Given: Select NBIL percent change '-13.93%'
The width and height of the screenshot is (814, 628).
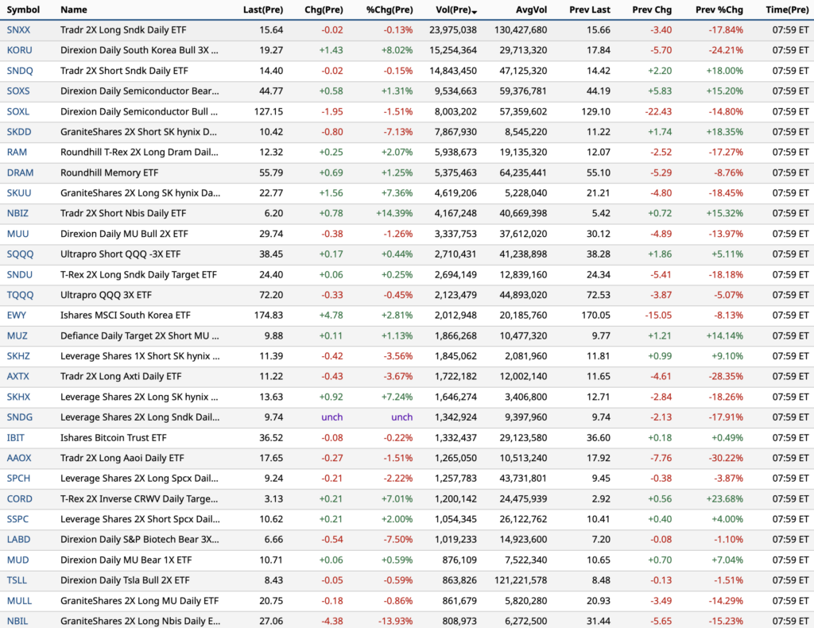Looking at the screenshot, I should tap(396, 622).
